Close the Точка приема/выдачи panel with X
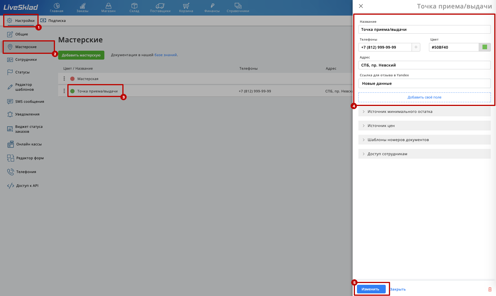Viewport: 496px width, 296px height. click(361, 6)
